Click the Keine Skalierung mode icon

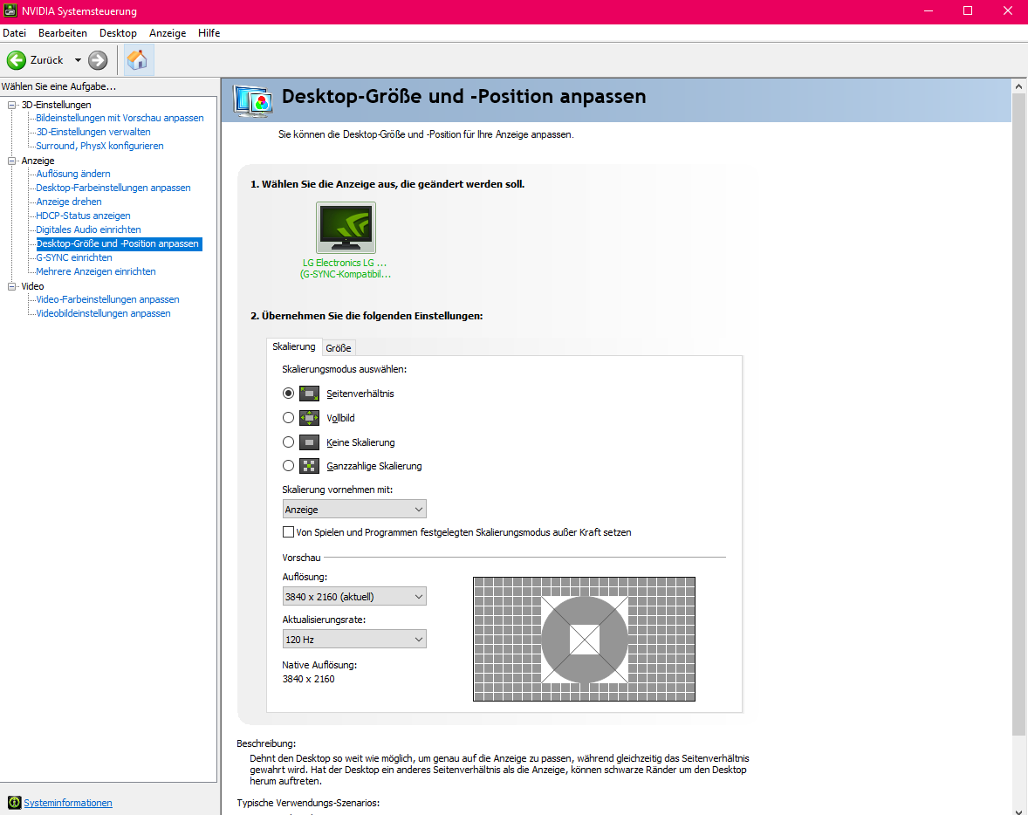310,442
